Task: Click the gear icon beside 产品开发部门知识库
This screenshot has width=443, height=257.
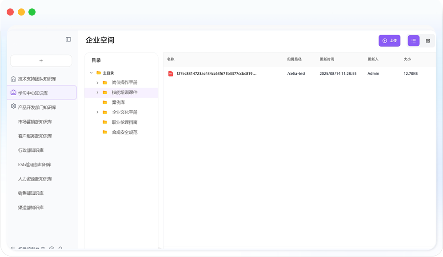Action: pyautogui.click(x=13, y=107)
